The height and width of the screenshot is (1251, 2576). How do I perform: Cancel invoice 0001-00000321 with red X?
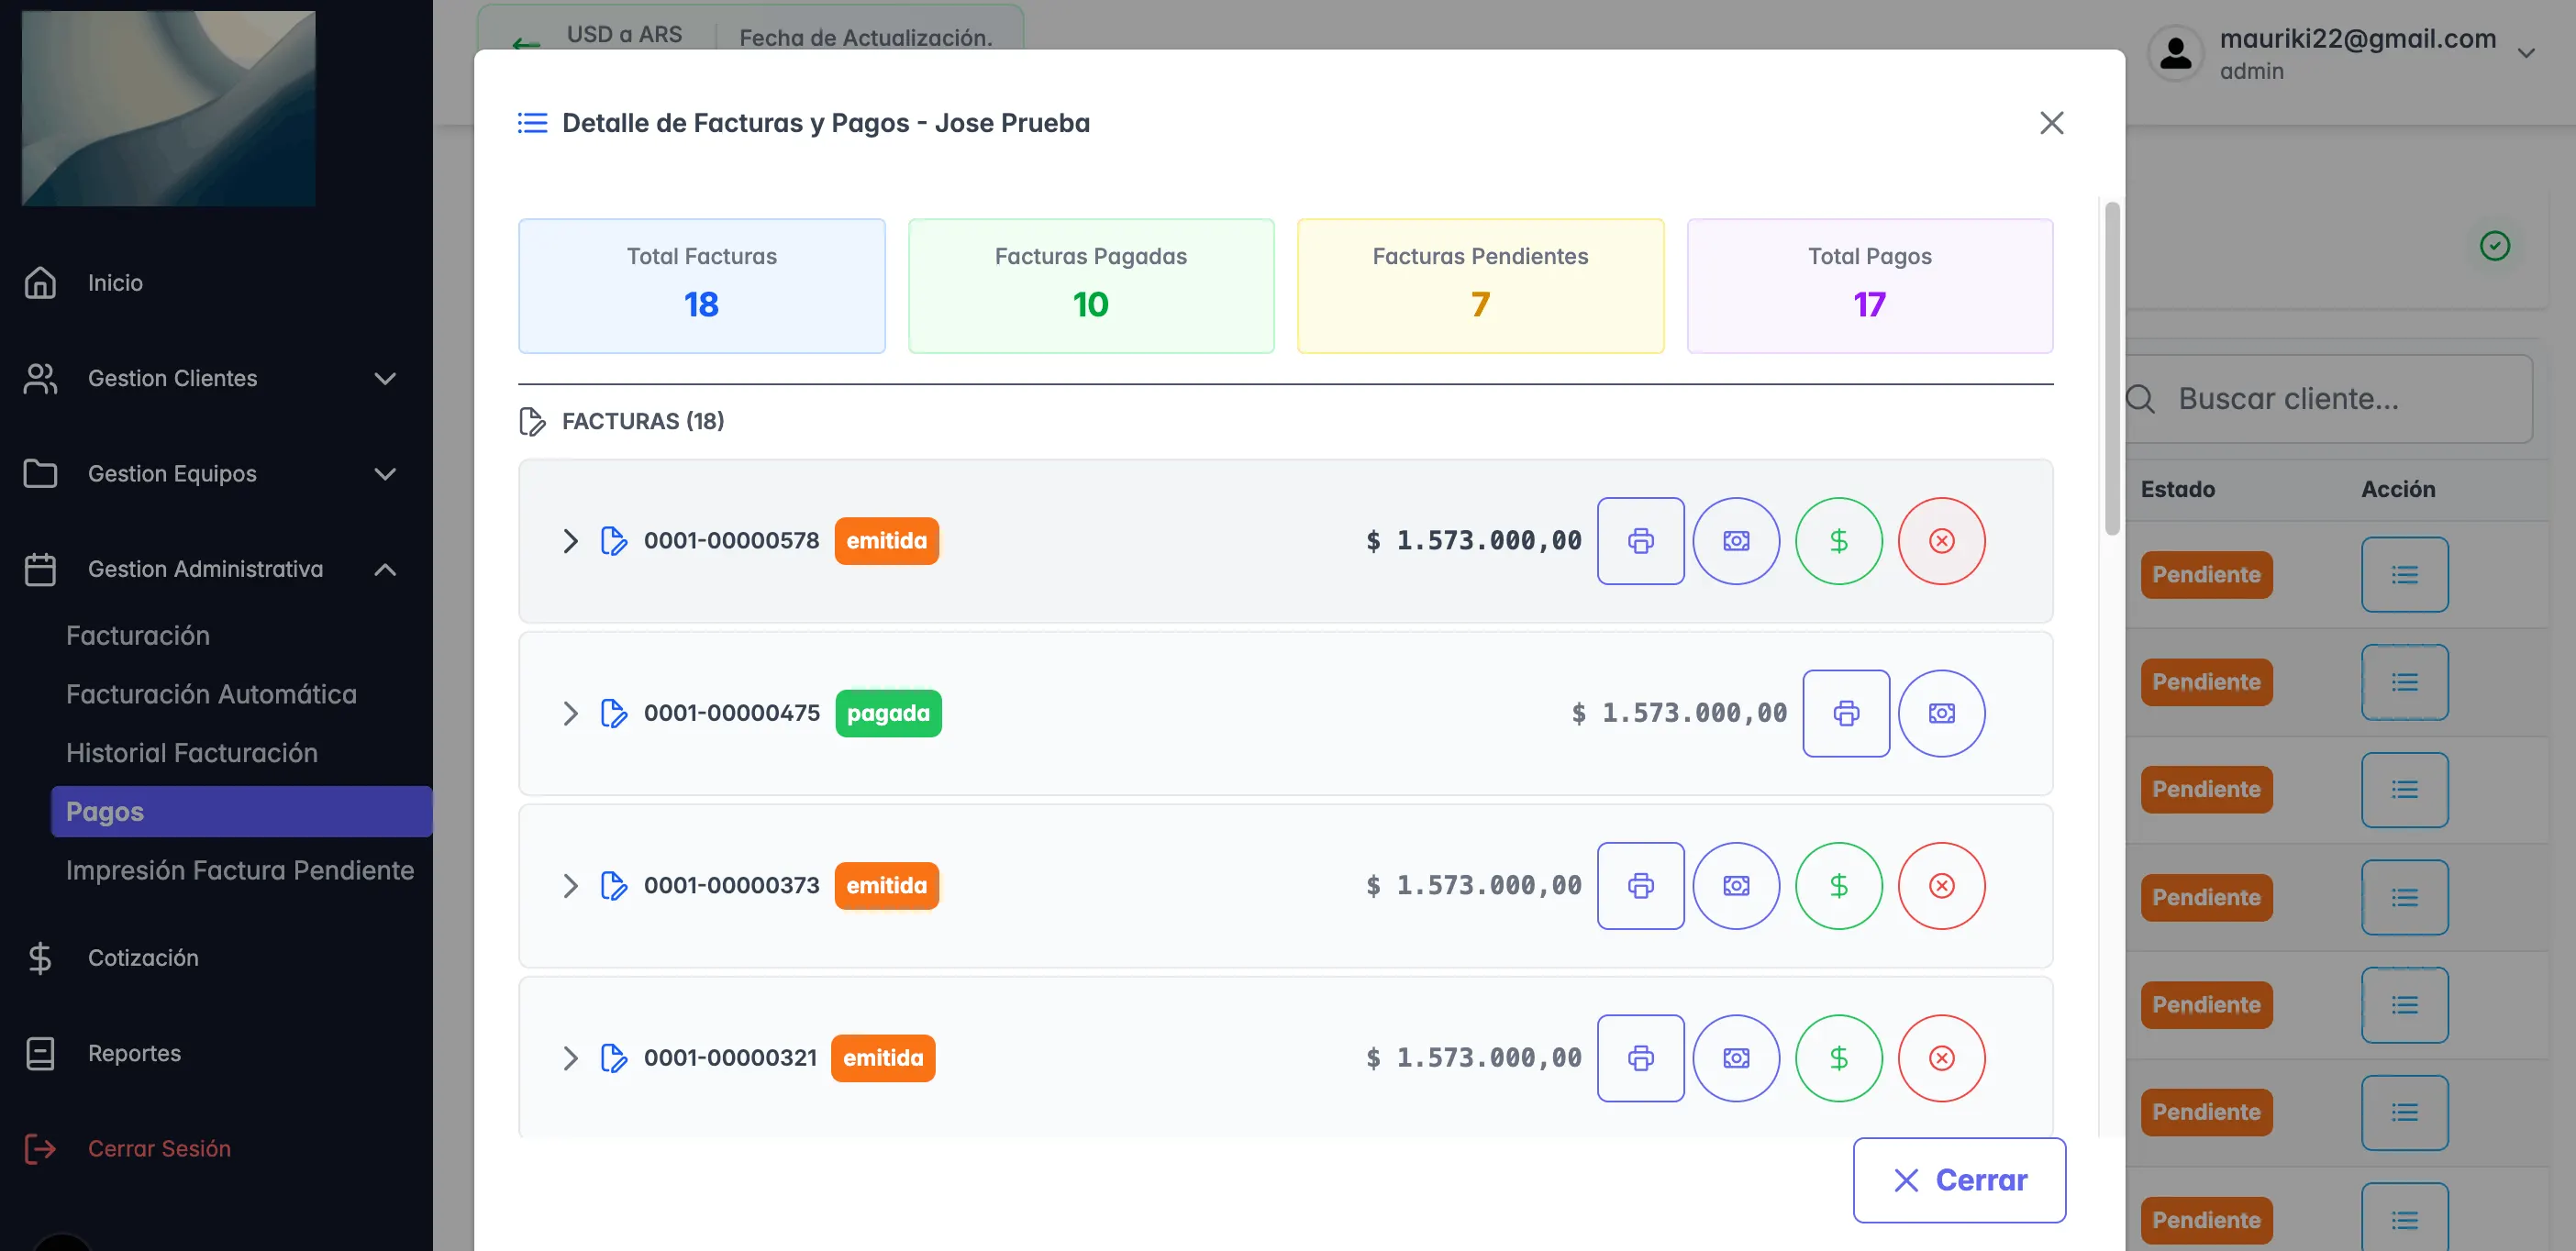coord(1941,1058)
